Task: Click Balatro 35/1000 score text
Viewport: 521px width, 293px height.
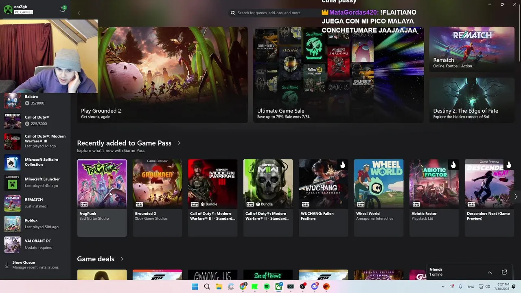Action: coord(37,103)
